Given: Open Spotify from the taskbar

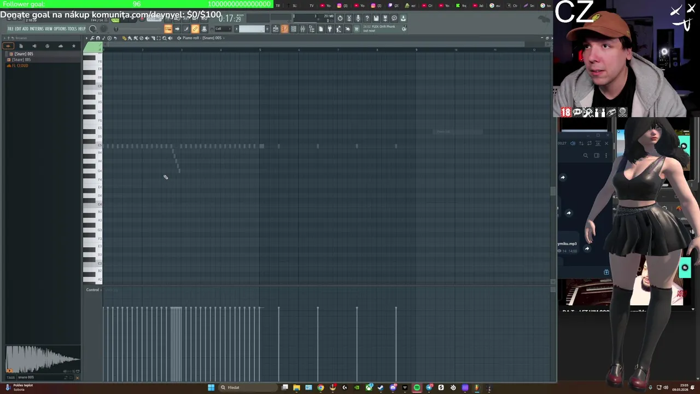Looking at the screenshot, I should pos(417,387).
